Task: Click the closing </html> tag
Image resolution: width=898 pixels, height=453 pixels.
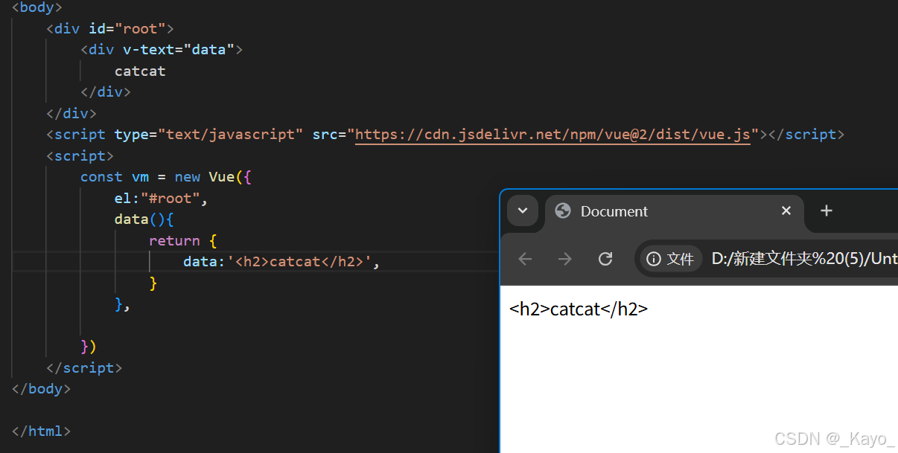Action: coord(42,431)
